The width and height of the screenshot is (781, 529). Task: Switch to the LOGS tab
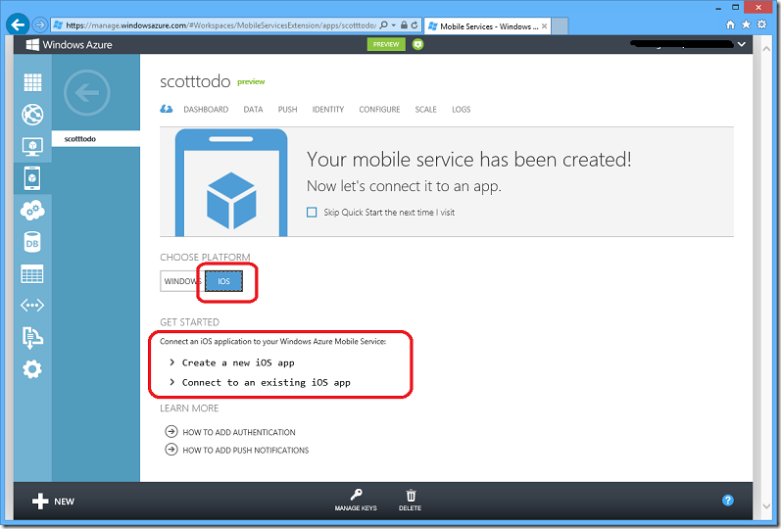tap(462, 110)
